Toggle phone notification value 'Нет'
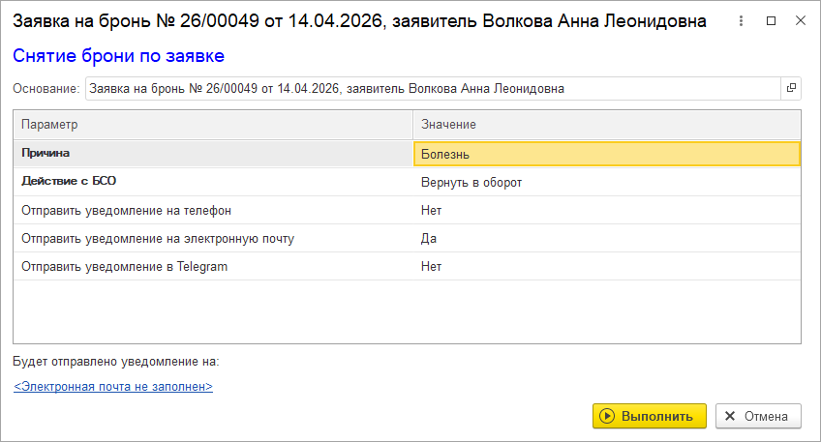The width and height of the screenshot is (821, 442). (606, 210)
